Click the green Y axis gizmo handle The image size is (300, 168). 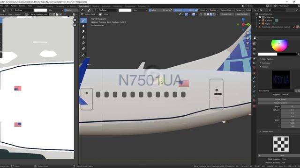pyautogui.click(x=248, y=24)
